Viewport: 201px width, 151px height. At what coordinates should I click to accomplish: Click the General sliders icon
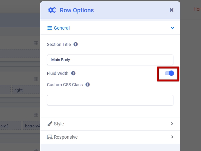(50, 28)
